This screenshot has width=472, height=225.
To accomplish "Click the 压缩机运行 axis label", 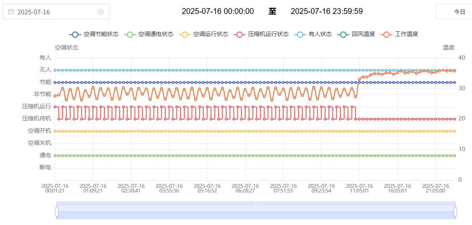I will 37,106.
